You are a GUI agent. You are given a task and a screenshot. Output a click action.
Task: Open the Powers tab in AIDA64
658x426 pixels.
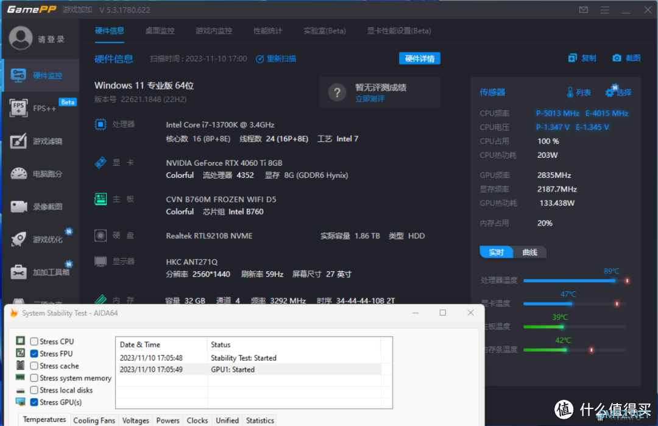pos(168,421)
